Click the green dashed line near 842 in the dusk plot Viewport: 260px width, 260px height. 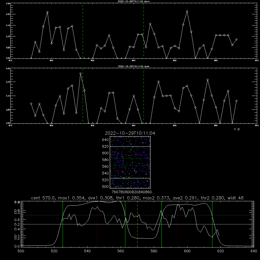tap(144, 96)
